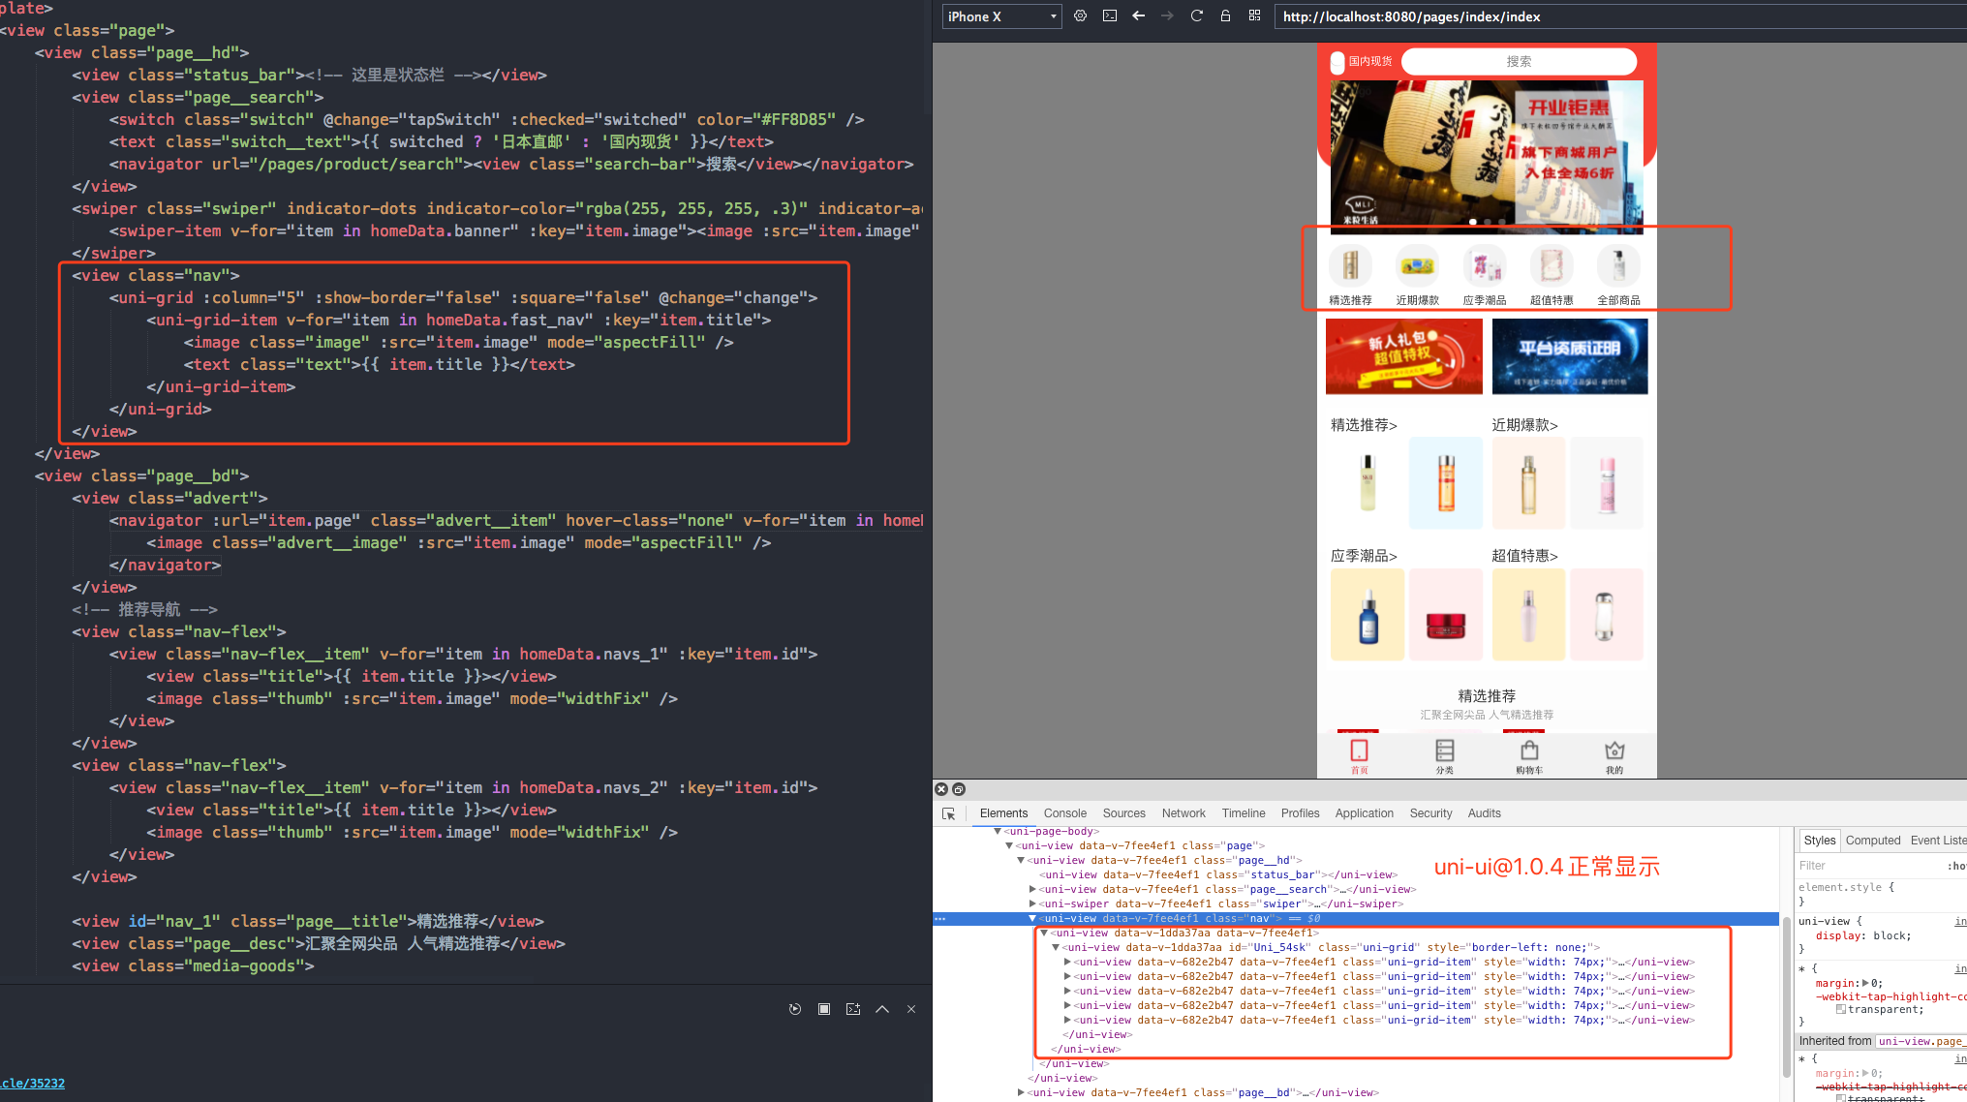Open the iPhone X device dropdown
Viewport: 1967px width, 1102px height.
click(x=1000, y=16)
